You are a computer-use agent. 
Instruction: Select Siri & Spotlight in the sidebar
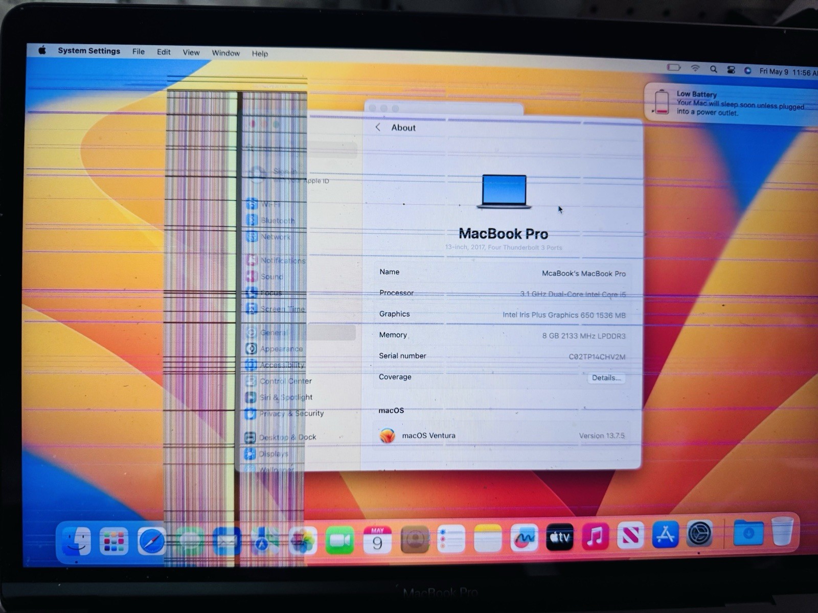(279, 397)
